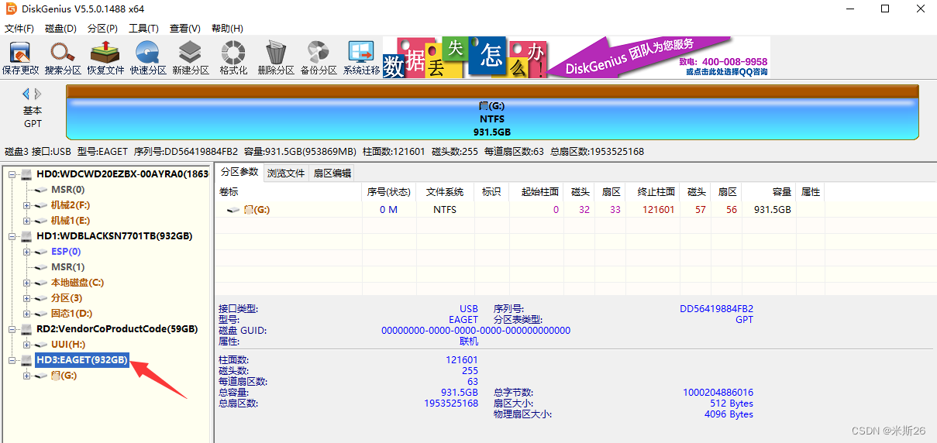The width and height of the screenshot is (937, 443).
Task: Click the Quick Partition (快速分区) icon
Action: [148, 58]
